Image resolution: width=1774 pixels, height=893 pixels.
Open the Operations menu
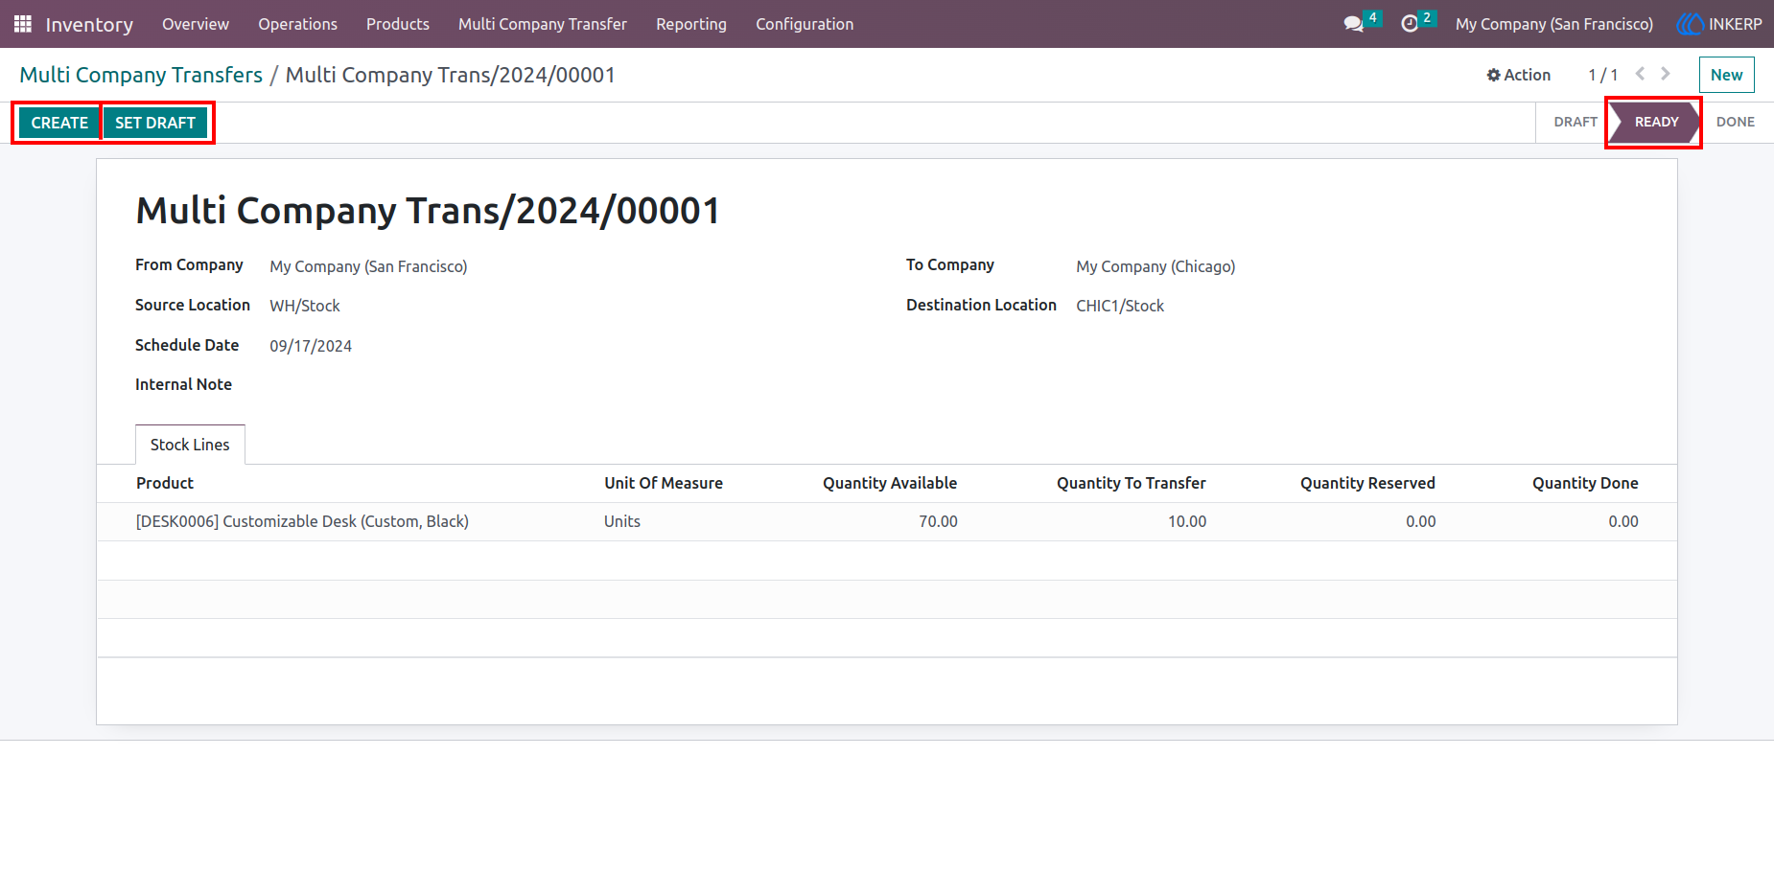coord(297,24)
